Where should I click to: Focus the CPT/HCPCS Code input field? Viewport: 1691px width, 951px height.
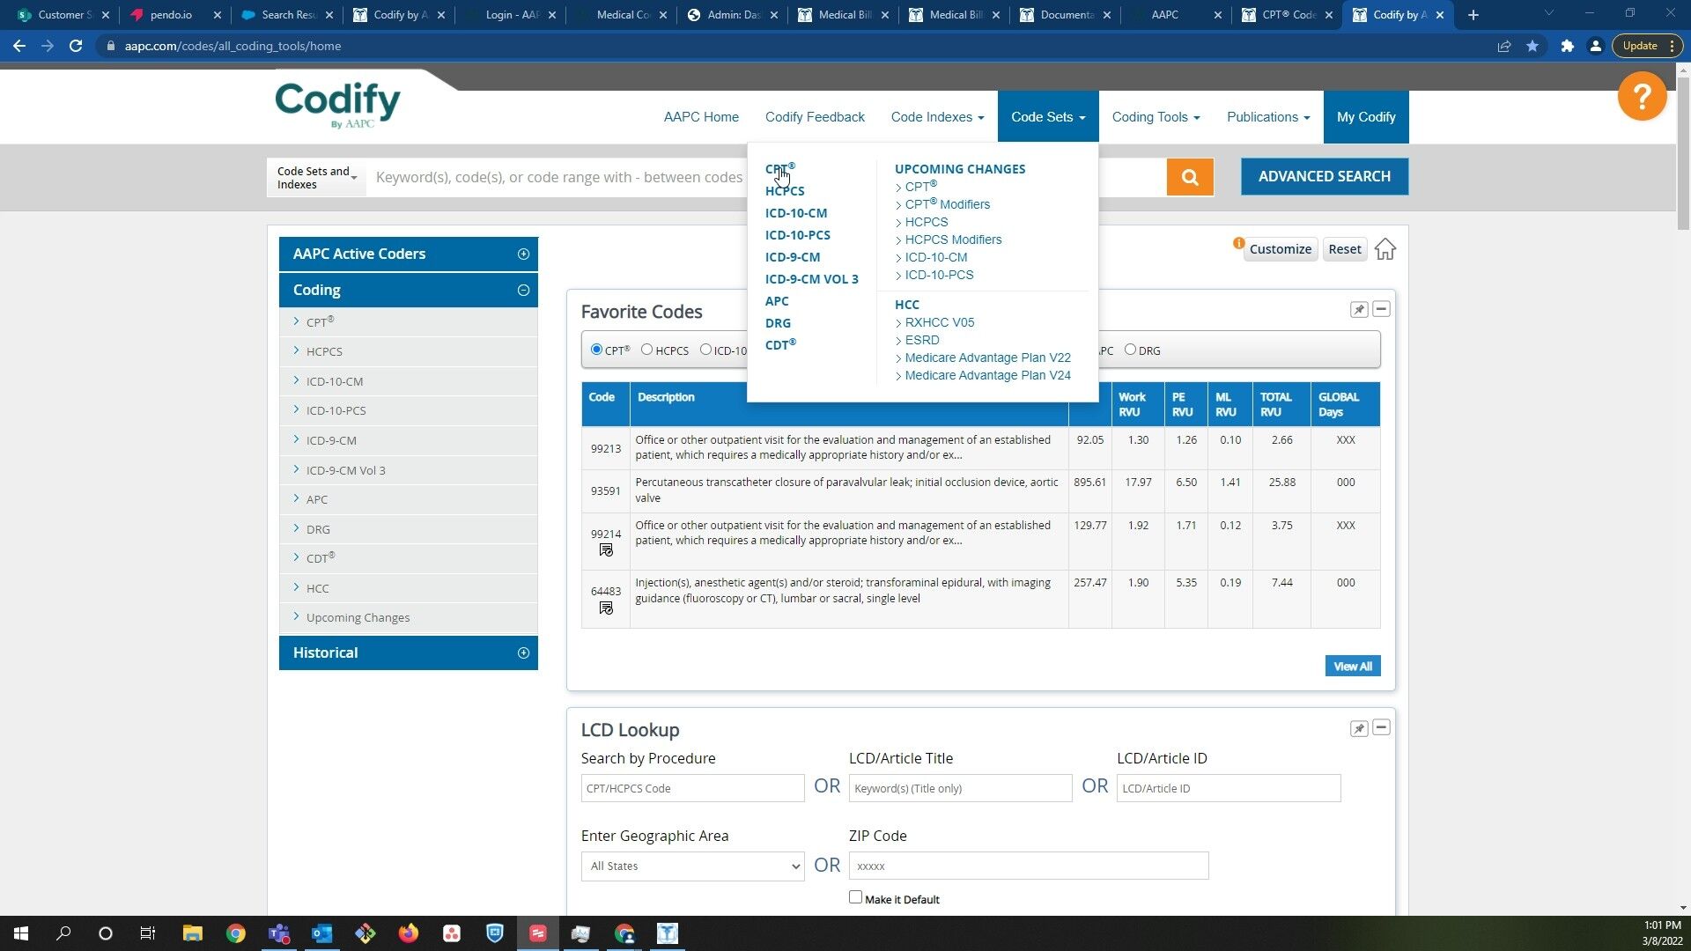click(692, 788)
